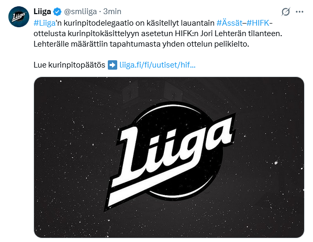Click the 3min timestamp
Screen dimensions: 313x242
click(112, 12)
